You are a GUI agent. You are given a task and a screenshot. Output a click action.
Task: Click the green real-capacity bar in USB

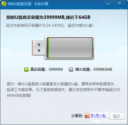click(x=48, y=48)
